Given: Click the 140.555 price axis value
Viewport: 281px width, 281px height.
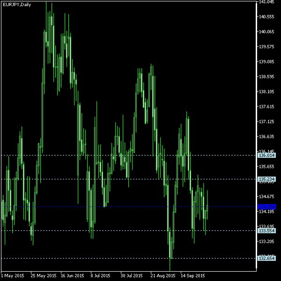Looking at the screenshot, I should 266,17.
